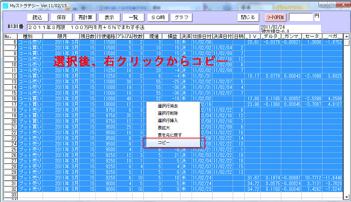
Task: Click the 行使価格 column header
Action: pos(106,37)
